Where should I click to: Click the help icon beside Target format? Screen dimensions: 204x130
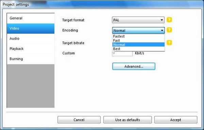[x=169, y=20]
